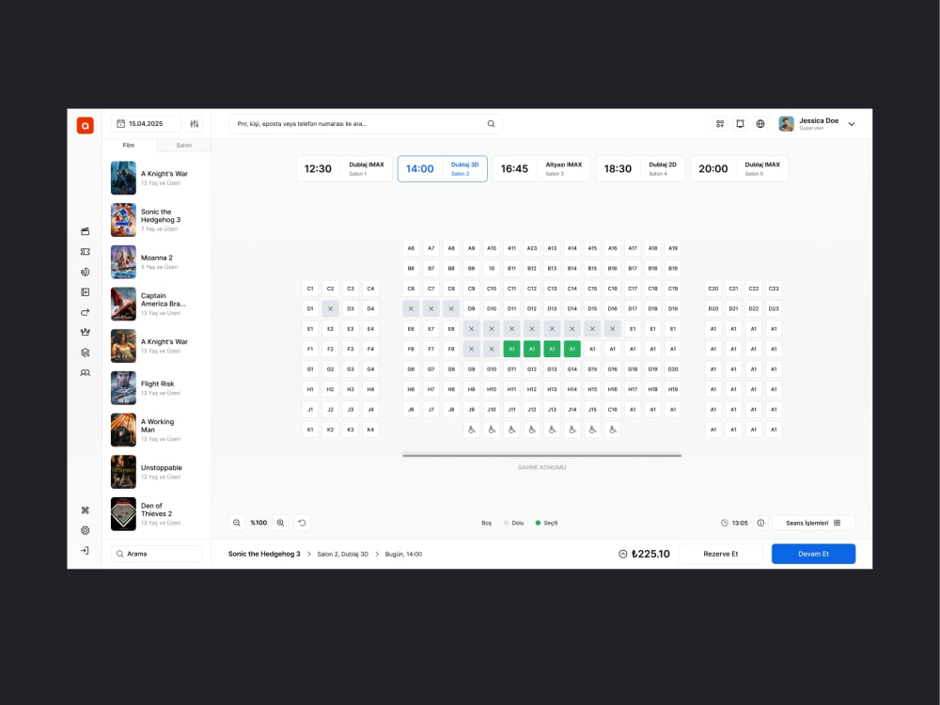This screenshot has width=940, height=705.
Task: Open Captain America poster thumbnail
Action: (123, 304)
